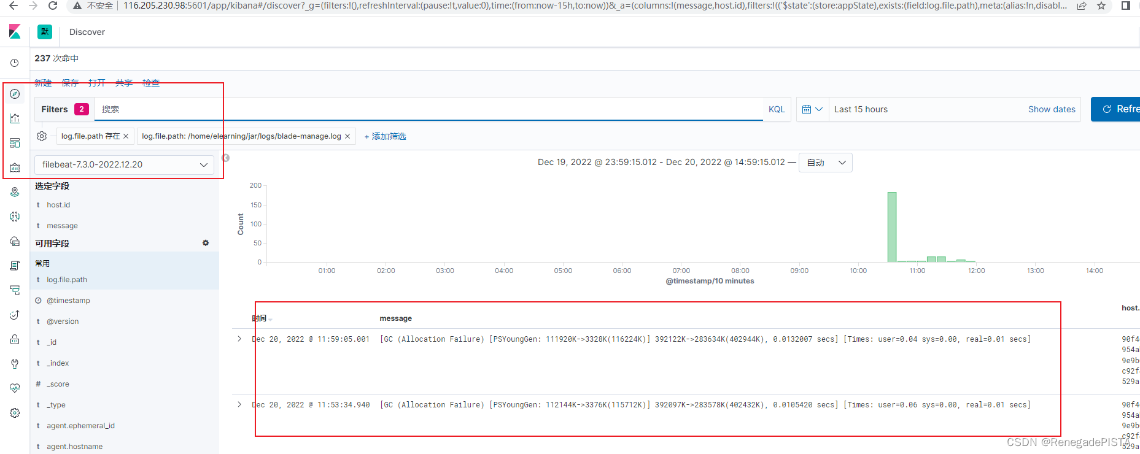Select @version field in sidebar
Viewport: 1140px width, 454px height.
[63, 321]
